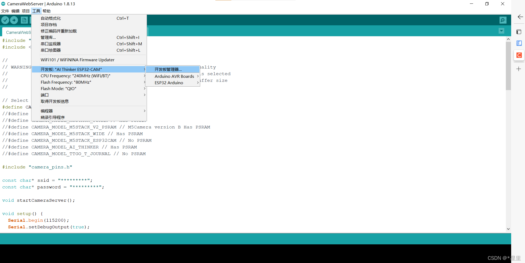Open the 工具 menu
Viewport: 525px width, 263px height.
[x=36, y=11]
